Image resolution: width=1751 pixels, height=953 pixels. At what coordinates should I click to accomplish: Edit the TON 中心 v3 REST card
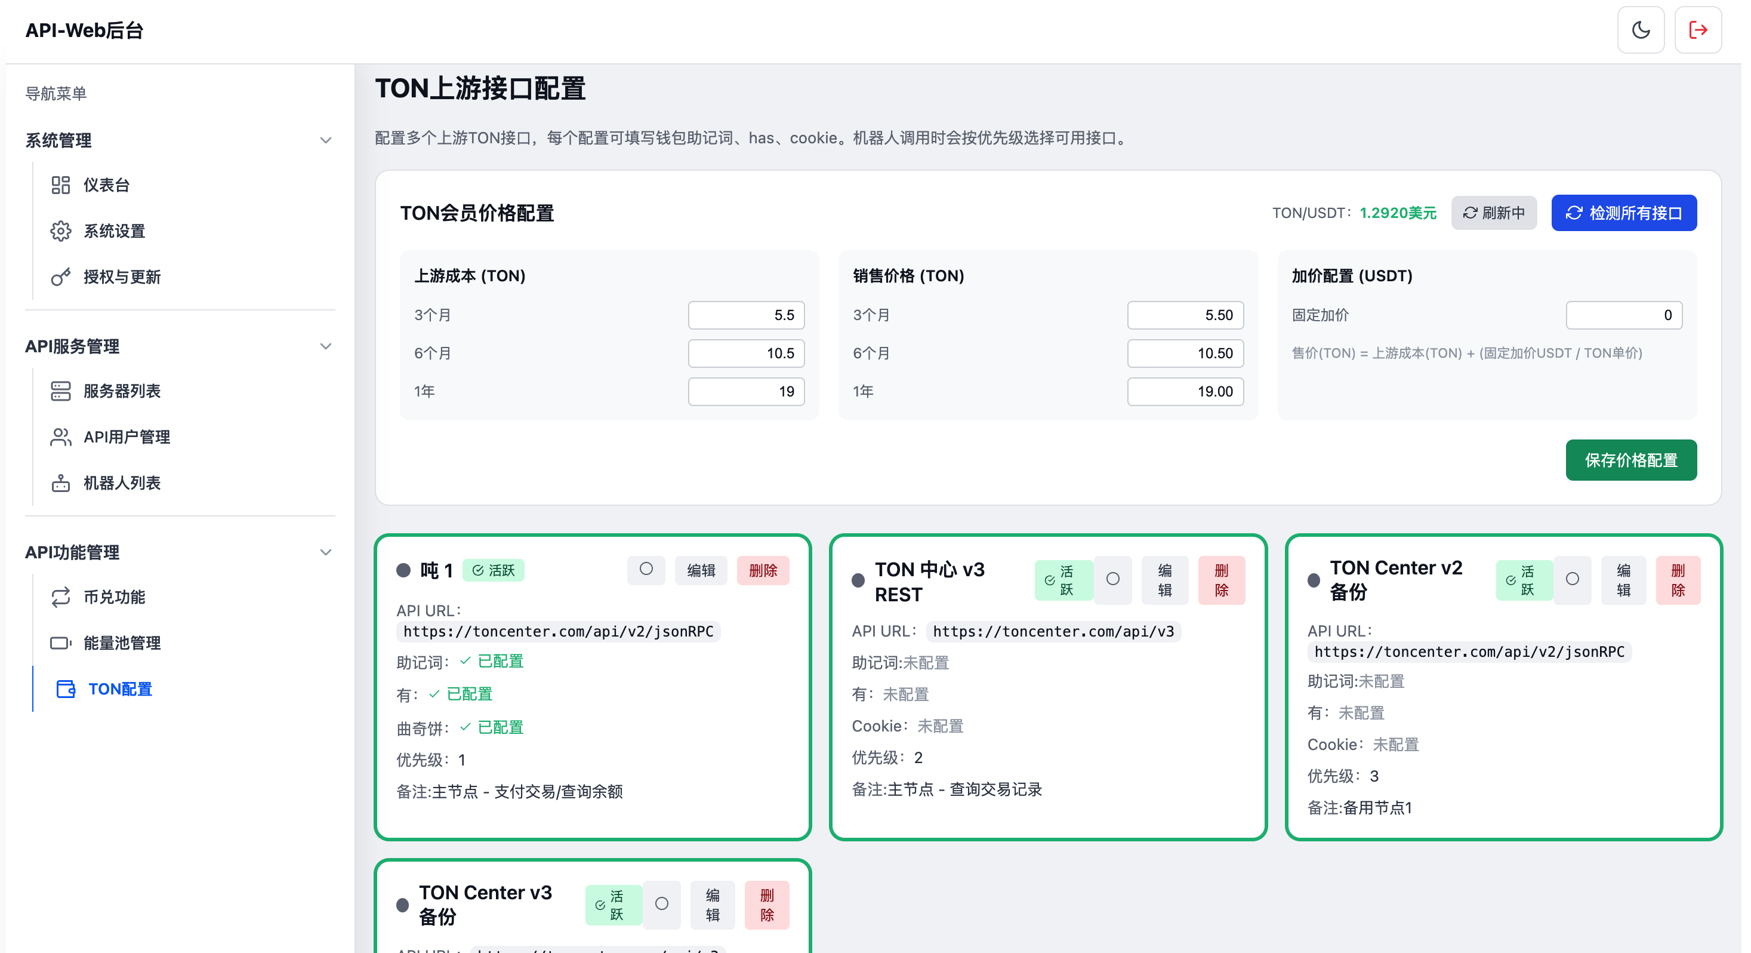click(x=1164, y=580)
